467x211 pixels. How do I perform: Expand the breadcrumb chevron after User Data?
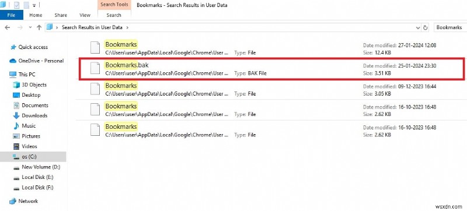[127, 27]
